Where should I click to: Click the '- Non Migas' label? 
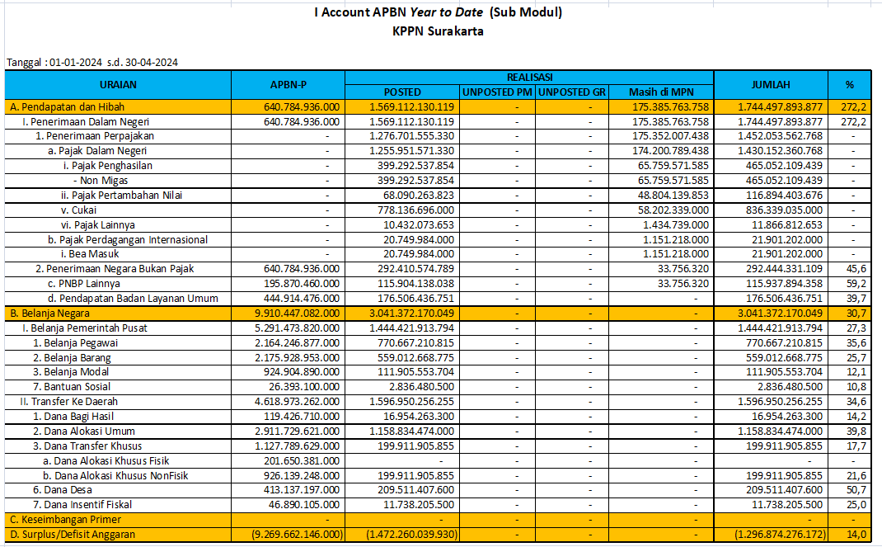pyautogui.click(x=101, y=181)
